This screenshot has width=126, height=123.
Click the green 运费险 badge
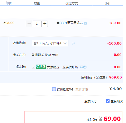tap(41, 67)
